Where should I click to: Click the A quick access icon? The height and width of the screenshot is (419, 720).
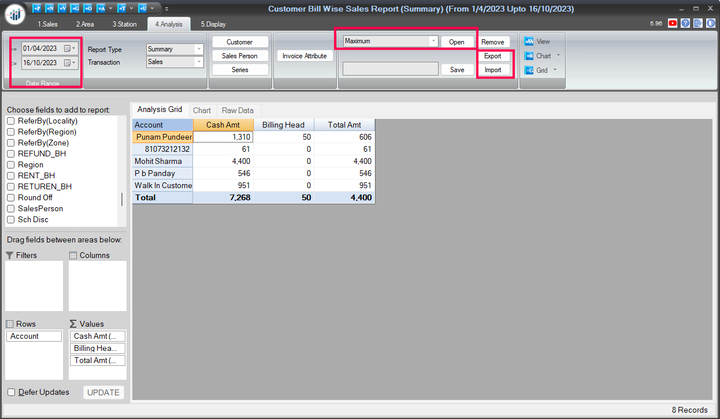(x=101, y=9)
